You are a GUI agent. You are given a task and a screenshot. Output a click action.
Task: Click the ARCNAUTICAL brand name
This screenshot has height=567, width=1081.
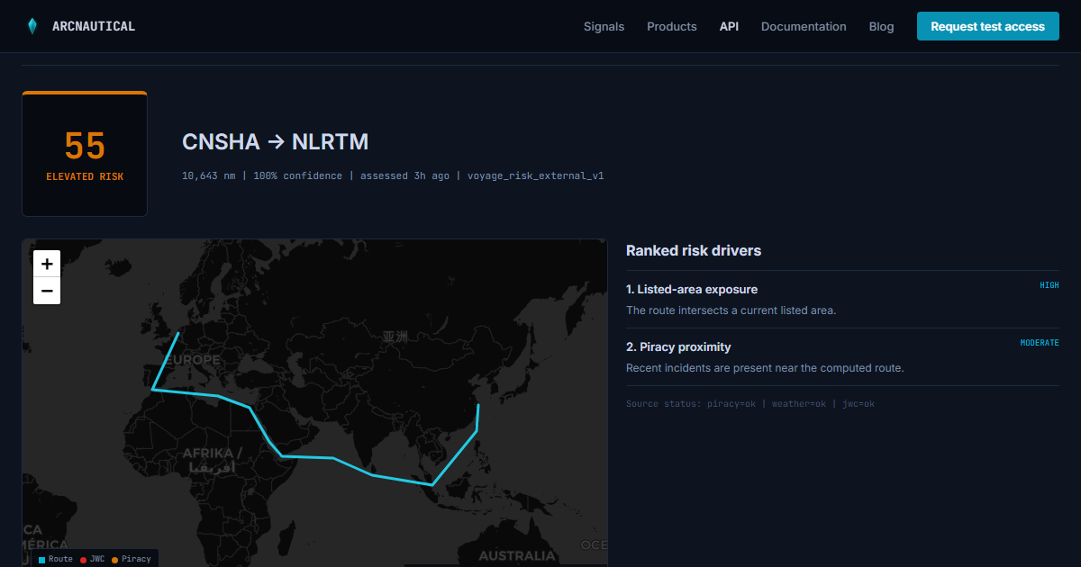94,26
